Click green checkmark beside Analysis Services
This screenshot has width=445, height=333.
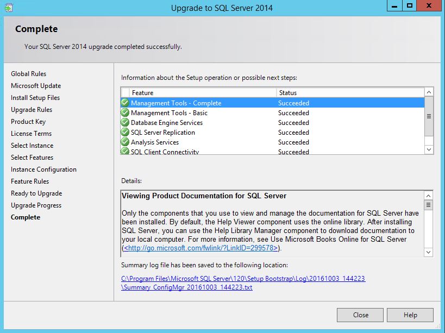coord(125,142)
